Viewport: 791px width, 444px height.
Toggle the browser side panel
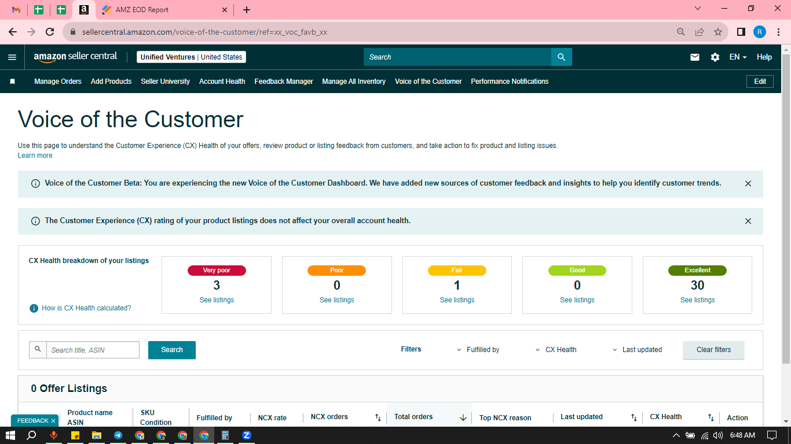[x=741, y=32]
